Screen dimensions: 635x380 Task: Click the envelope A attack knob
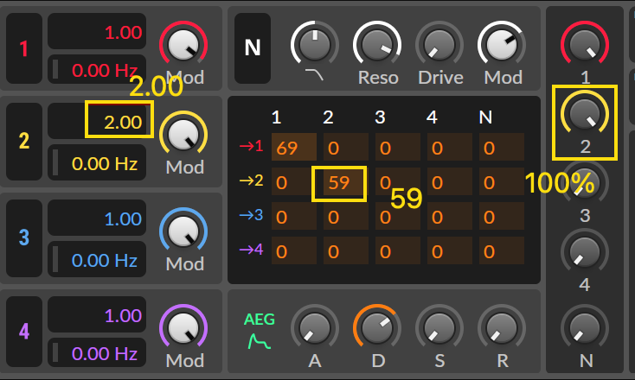pos(315,327)
